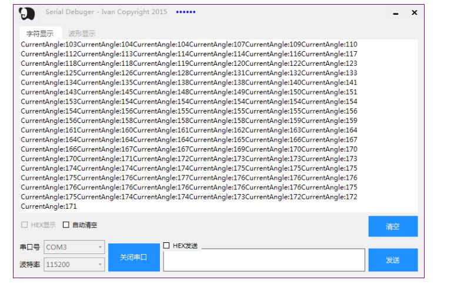
Task: Click the panda logo icon in title bar
Action: tap(27, 14)
